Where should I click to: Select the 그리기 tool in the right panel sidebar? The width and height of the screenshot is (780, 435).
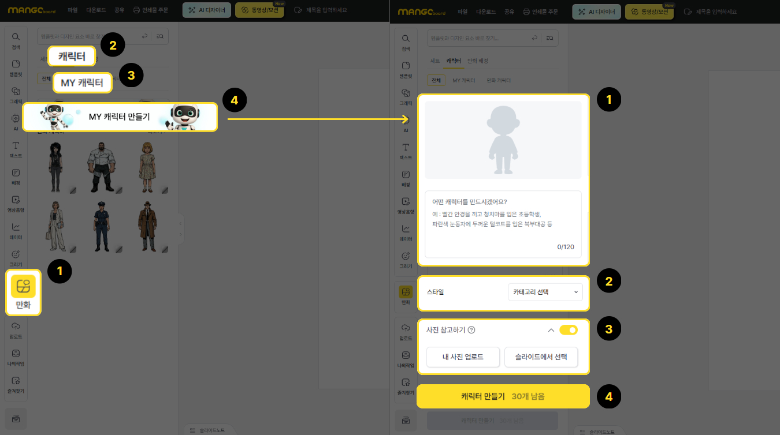click(406, 259)
